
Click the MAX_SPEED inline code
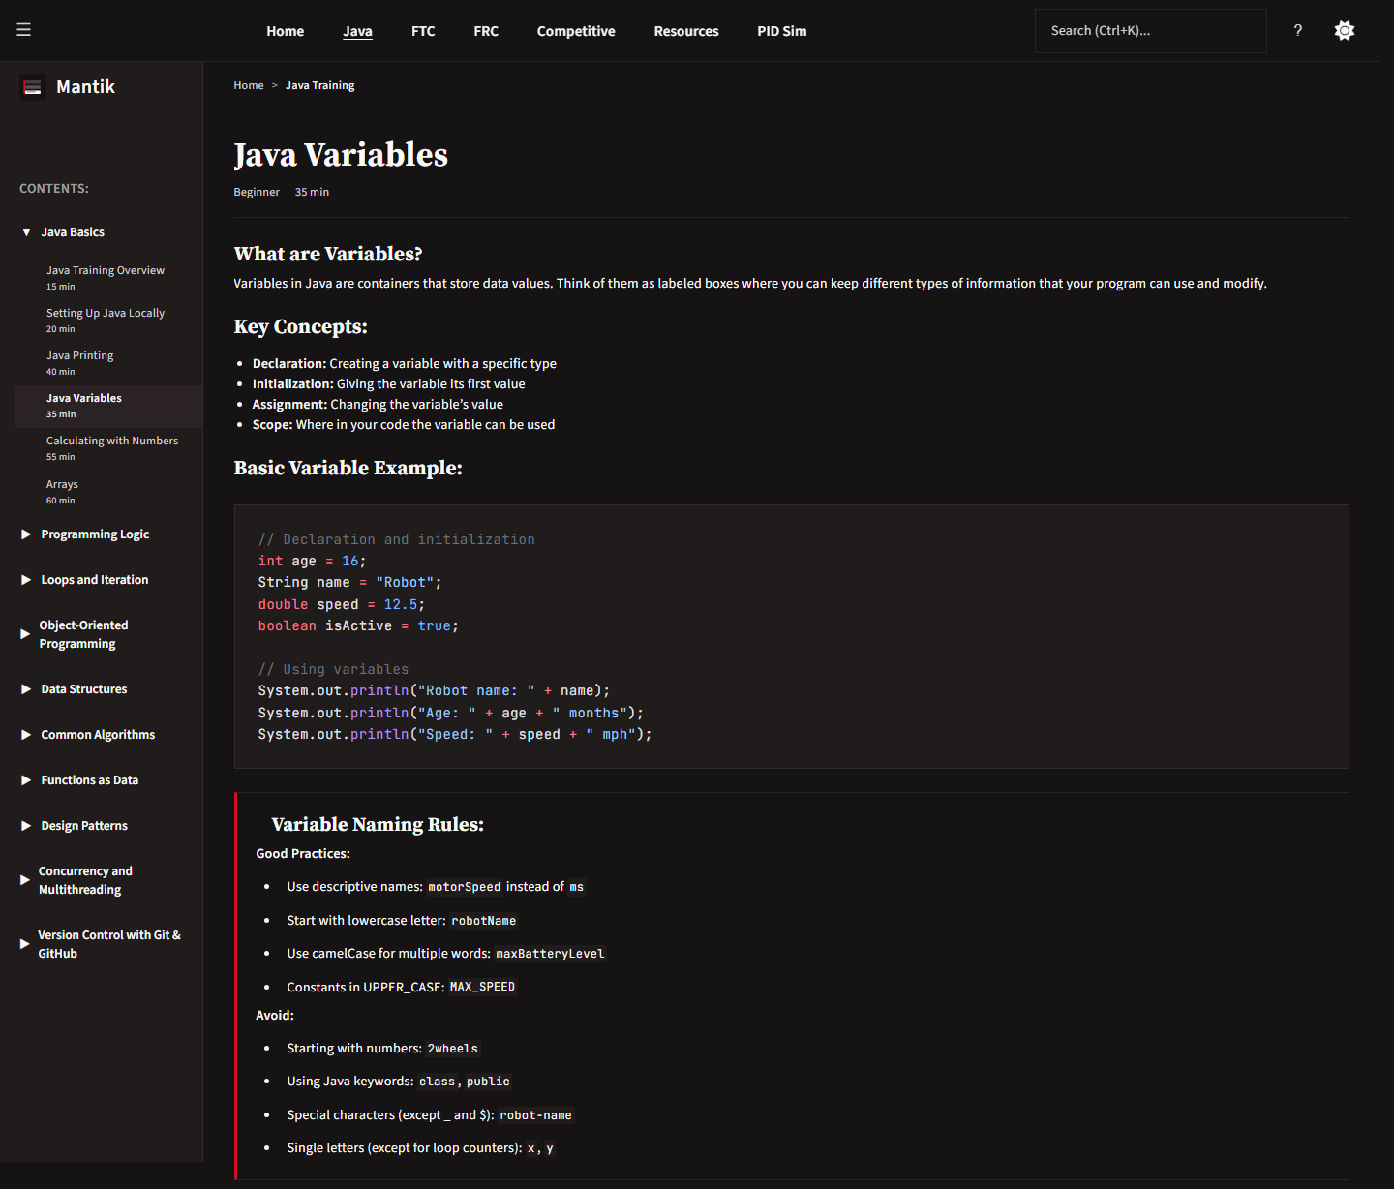pos(482,987)
